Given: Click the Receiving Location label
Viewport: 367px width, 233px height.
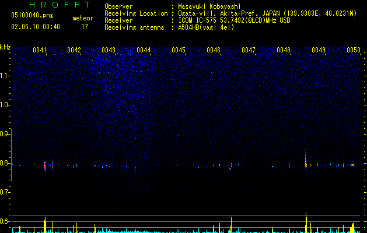Looking at the screenshot, I should click(136, 13).
